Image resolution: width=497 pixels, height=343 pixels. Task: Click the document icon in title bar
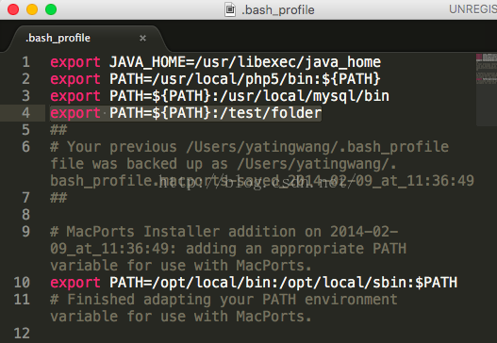pyautogui.click(x=230, y=9)
